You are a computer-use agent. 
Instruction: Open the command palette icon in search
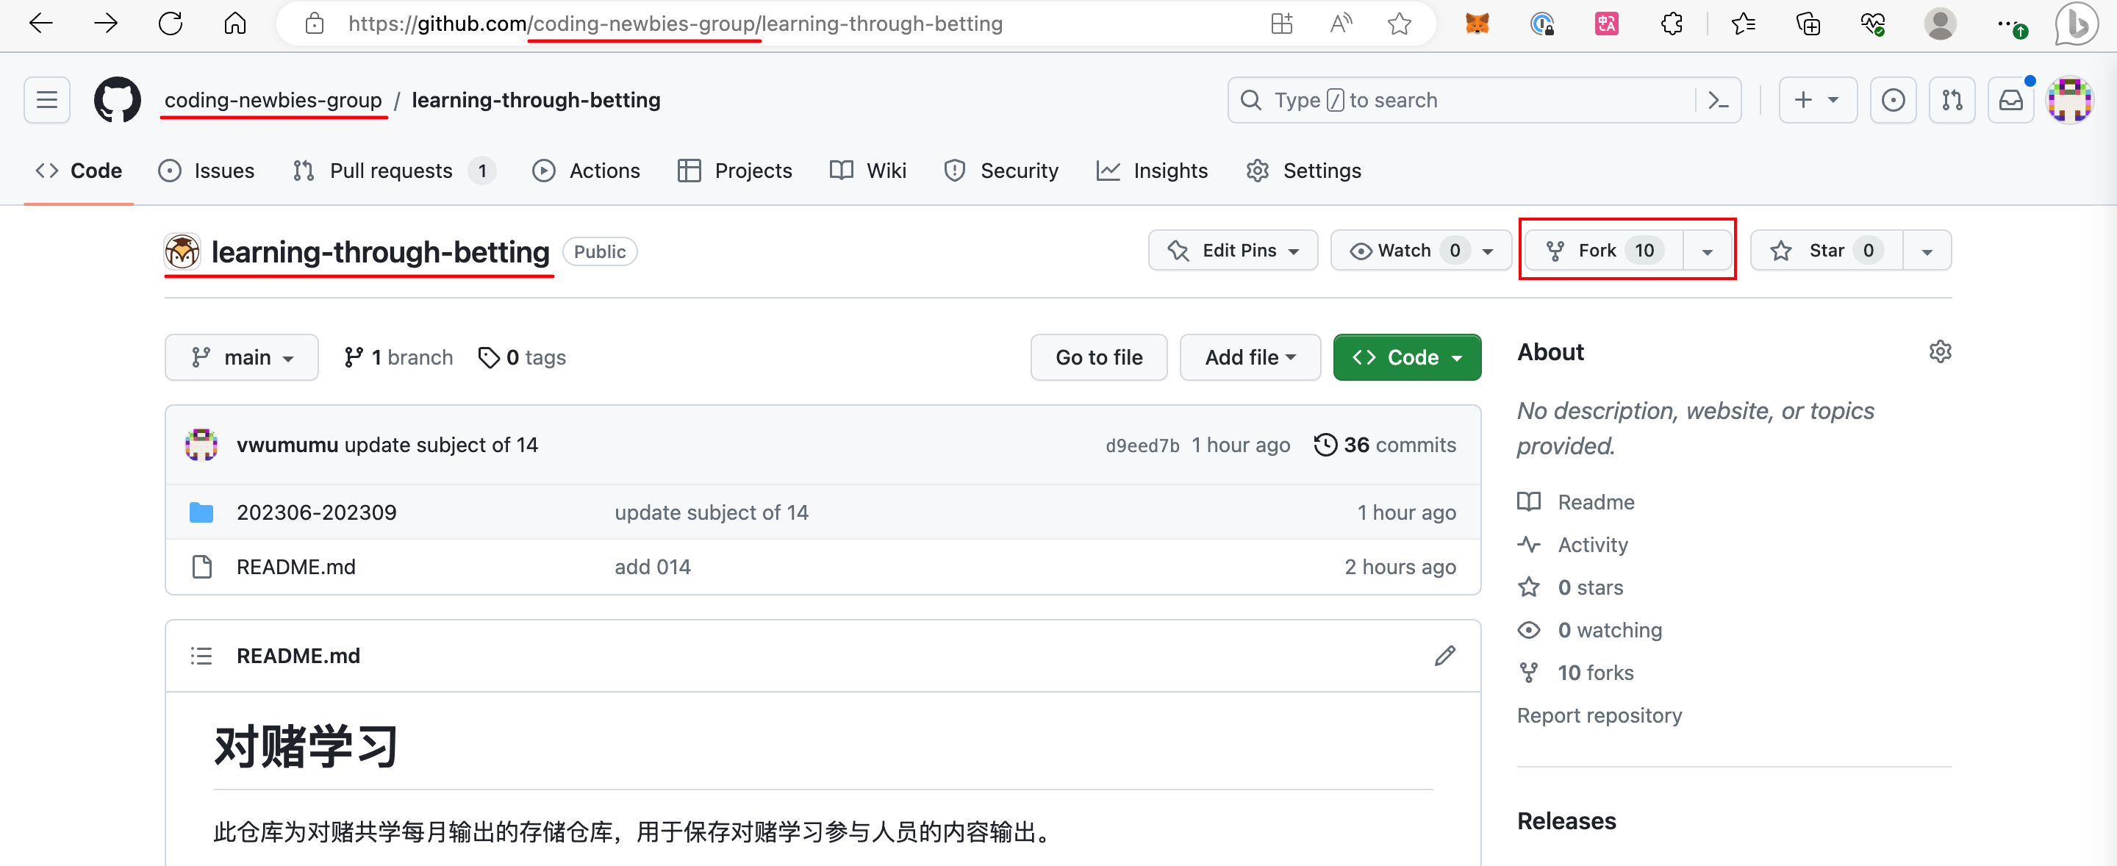[1718, 100]
